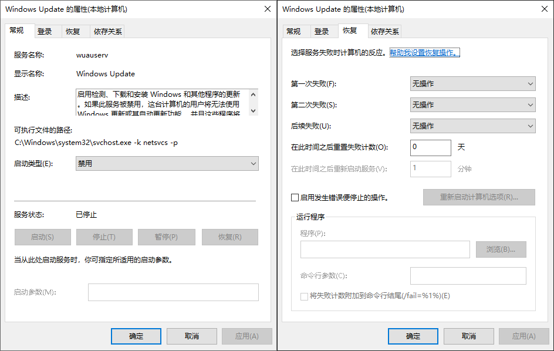Image resolution: width=554 pixels, height=351 pixels.
Task: Focus the 程序(P) path input field
Action: click(385, 249)
